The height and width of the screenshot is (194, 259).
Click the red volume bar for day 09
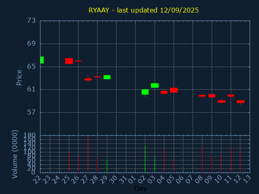pos(212,164)
